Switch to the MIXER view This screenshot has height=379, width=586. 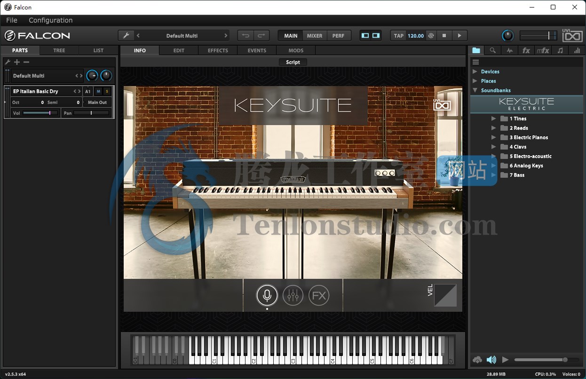(x=315, y=36)
